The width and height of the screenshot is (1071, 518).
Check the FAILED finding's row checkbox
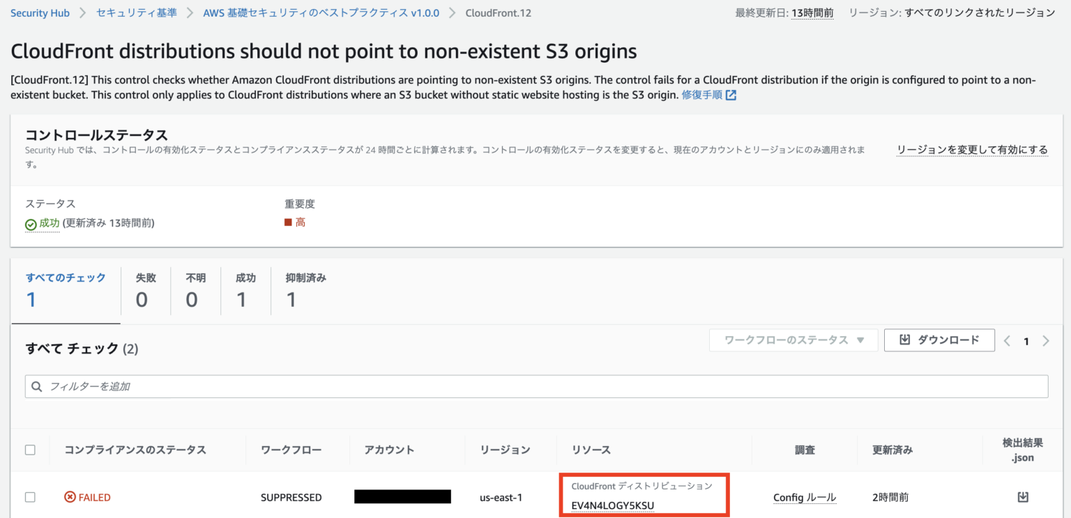tap(30, 496)
